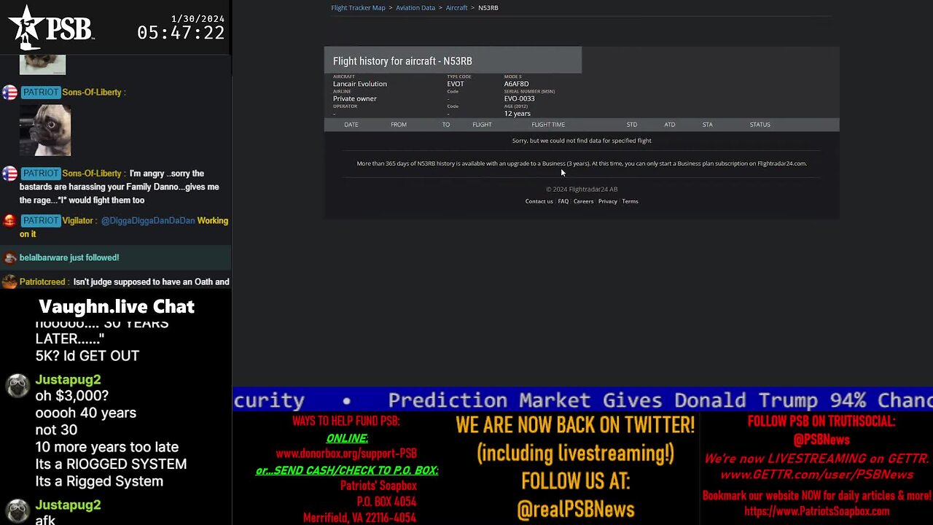Click the www.donorbox.org/support-PSB address
This screenshot has width=933, height=525.
(x=346, y=454)
